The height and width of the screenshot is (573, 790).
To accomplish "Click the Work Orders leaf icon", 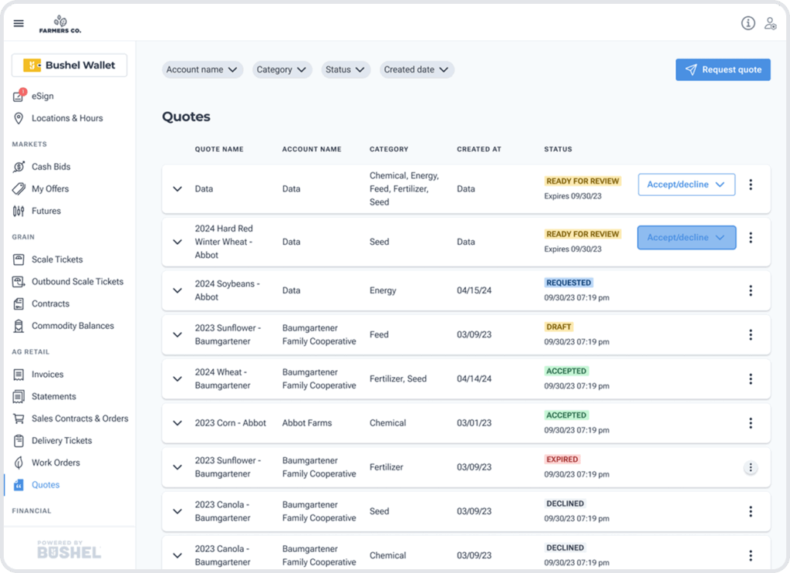I will pos(19,463).
